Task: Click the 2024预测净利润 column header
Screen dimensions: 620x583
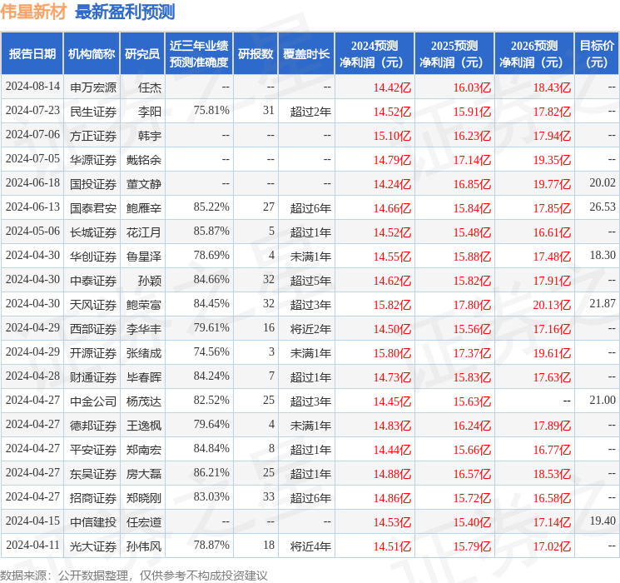Action: click(x=374, y=54)
